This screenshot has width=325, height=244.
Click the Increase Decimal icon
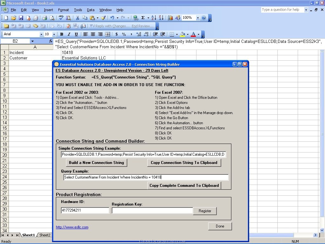tap(139, 34)
